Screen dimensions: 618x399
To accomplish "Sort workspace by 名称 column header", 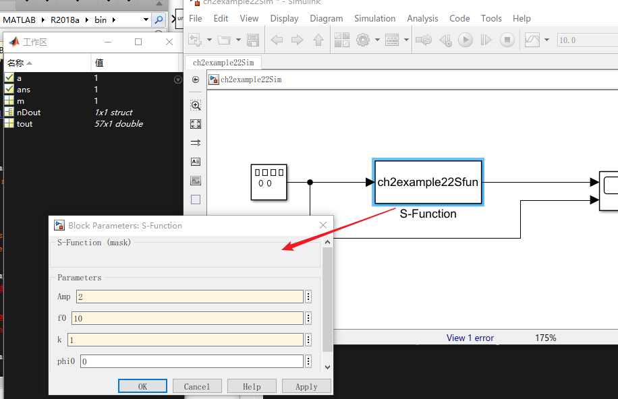I will click(x=47, y=63).
